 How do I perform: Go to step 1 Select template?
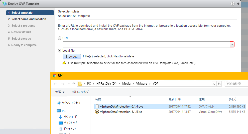click(x=30, y=12)
